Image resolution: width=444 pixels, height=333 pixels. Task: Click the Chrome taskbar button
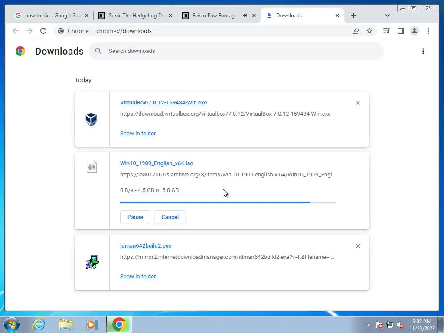[119, 324]
